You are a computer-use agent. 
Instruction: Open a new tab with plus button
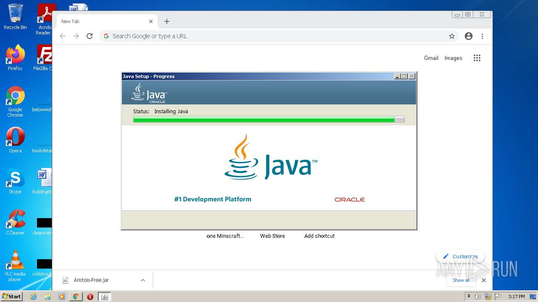tap(167, 21)
